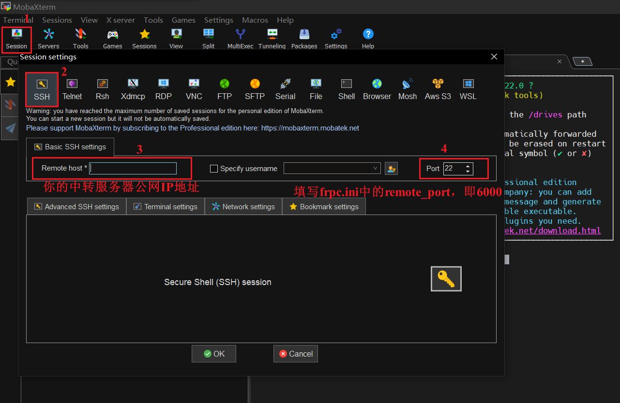The image size is (620, 403).
Task: Open the Tunneling toolbar icon
Action: point(272,39)
